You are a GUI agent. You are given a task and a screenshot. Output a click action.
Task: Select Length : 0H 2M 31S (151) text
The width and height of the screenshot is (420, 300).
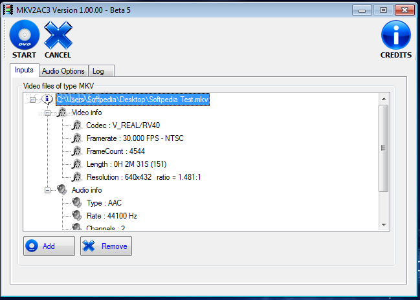pos(126,164)
